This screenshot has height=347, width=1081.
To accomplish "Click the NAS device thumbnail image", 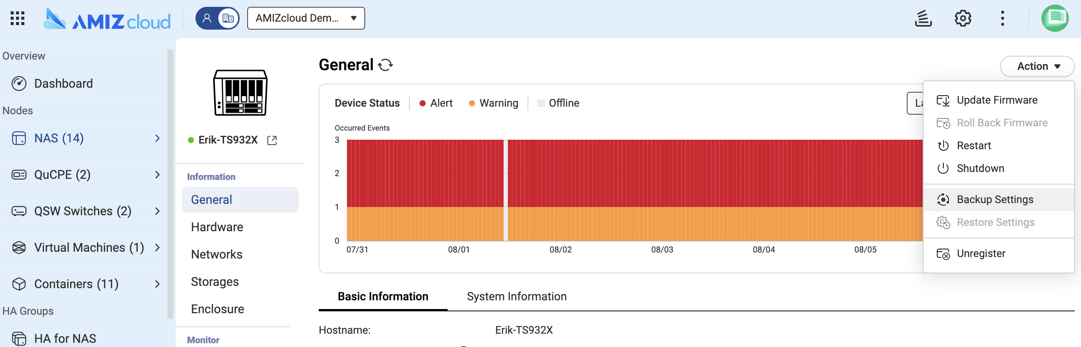I will [x=240, y=93].
